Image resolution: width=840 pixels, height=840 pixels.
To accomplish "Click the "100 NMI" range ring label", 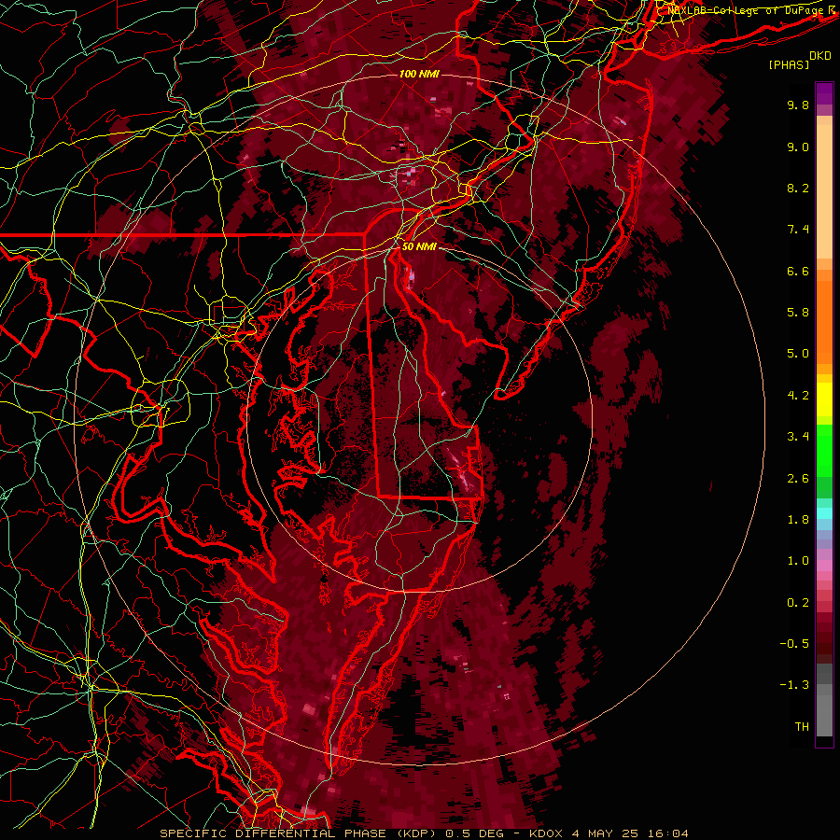I will [x=419, y=74].
